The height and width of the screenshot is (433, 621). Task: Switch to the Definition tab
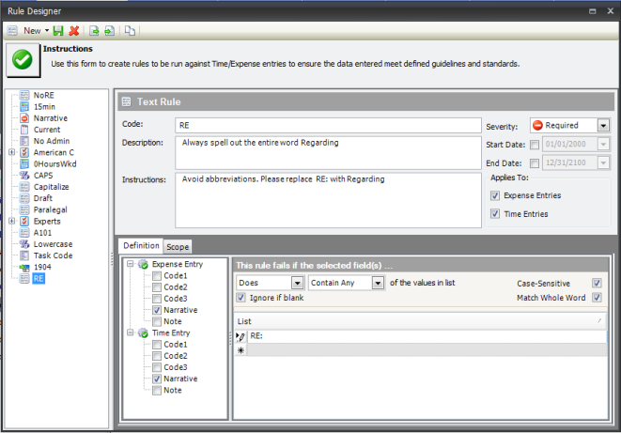click(x=141, y=247)
